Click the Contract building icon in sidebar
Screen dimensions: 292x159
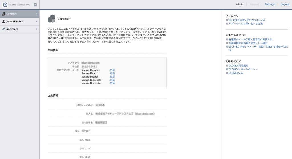click(x=3, y=14)
